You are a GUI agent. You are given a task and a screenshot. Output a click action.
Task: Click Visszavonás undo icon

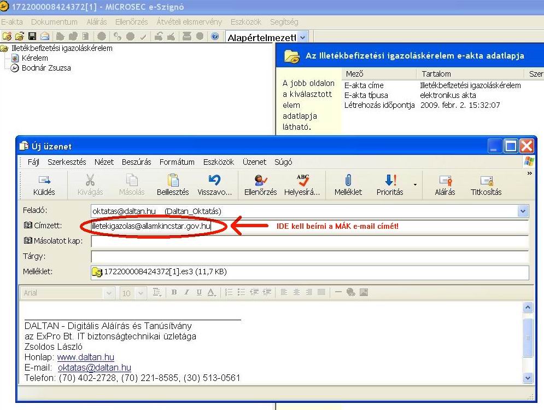click(214, 184)
